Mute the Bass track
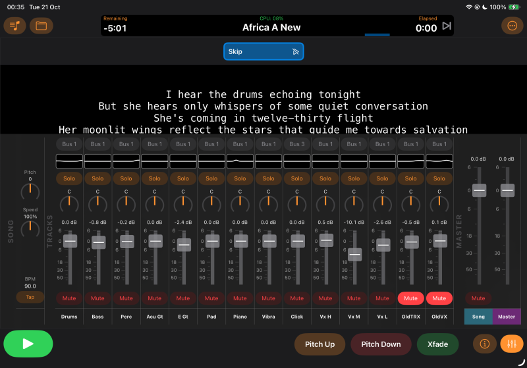The image size is (527, 368). tap(97, 298)
